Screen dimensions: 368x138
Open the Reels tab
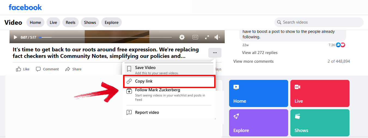tap(71, 22)
